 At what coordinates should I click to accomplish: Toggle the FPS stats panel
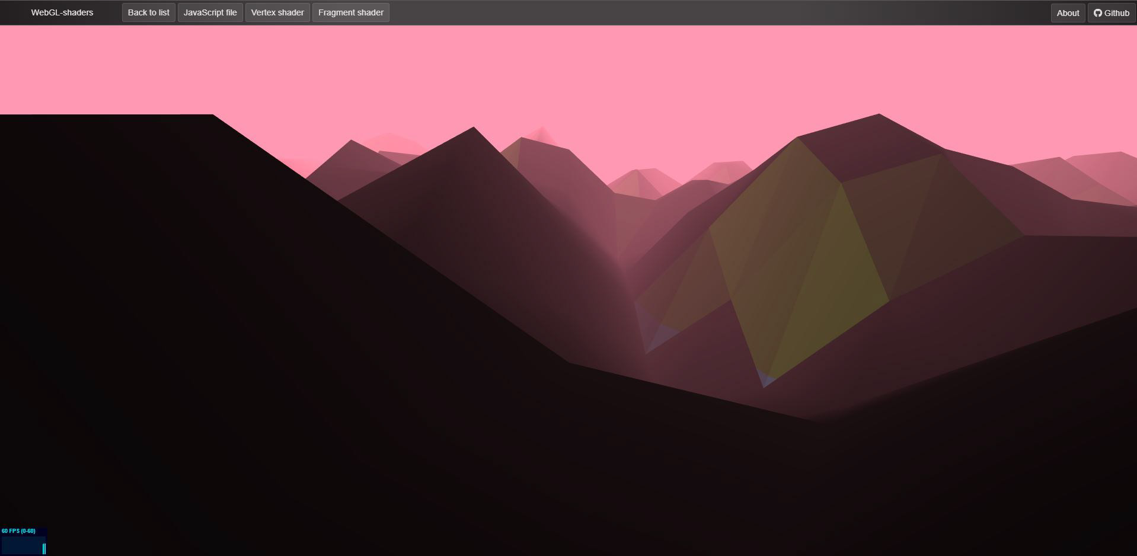click(x=24, y=541)
